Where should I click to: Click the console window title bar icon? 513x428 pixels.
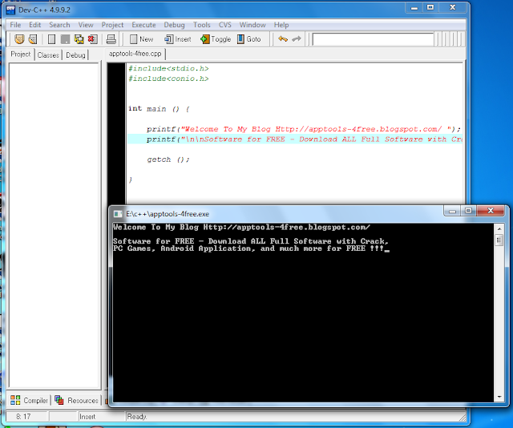pos(118,214)
